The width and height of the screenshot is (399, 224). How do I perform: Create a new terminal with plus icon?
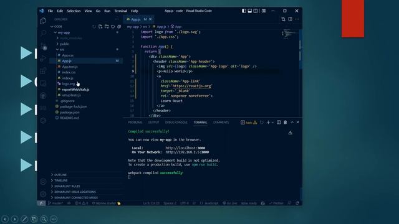(268, 123)
